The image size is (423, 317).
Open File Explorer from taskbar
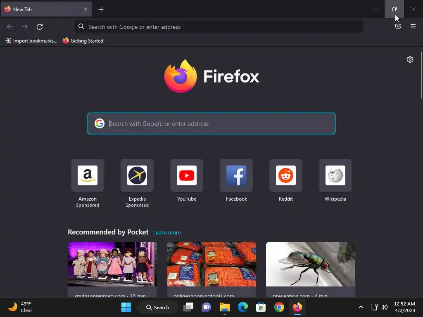click(x=224, y=307)
